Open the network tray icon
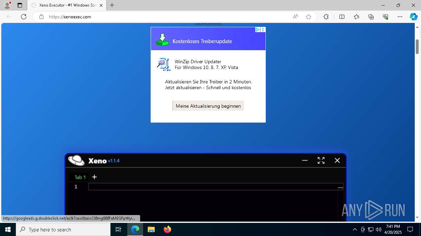 pyautogui.click(x=371, y=229)
